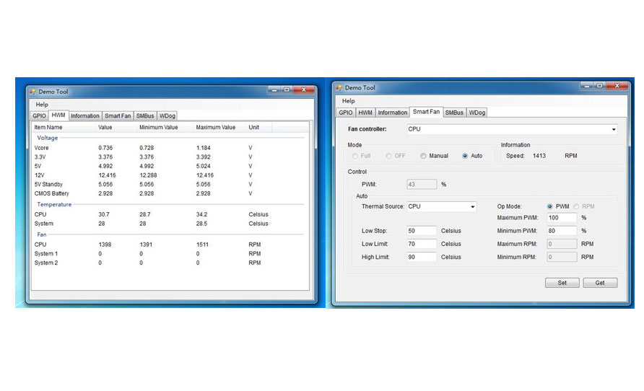Open the Help menu in the Smart Fan window
Viewport: 644px width, 391px height.
click(x=349, y=101)
